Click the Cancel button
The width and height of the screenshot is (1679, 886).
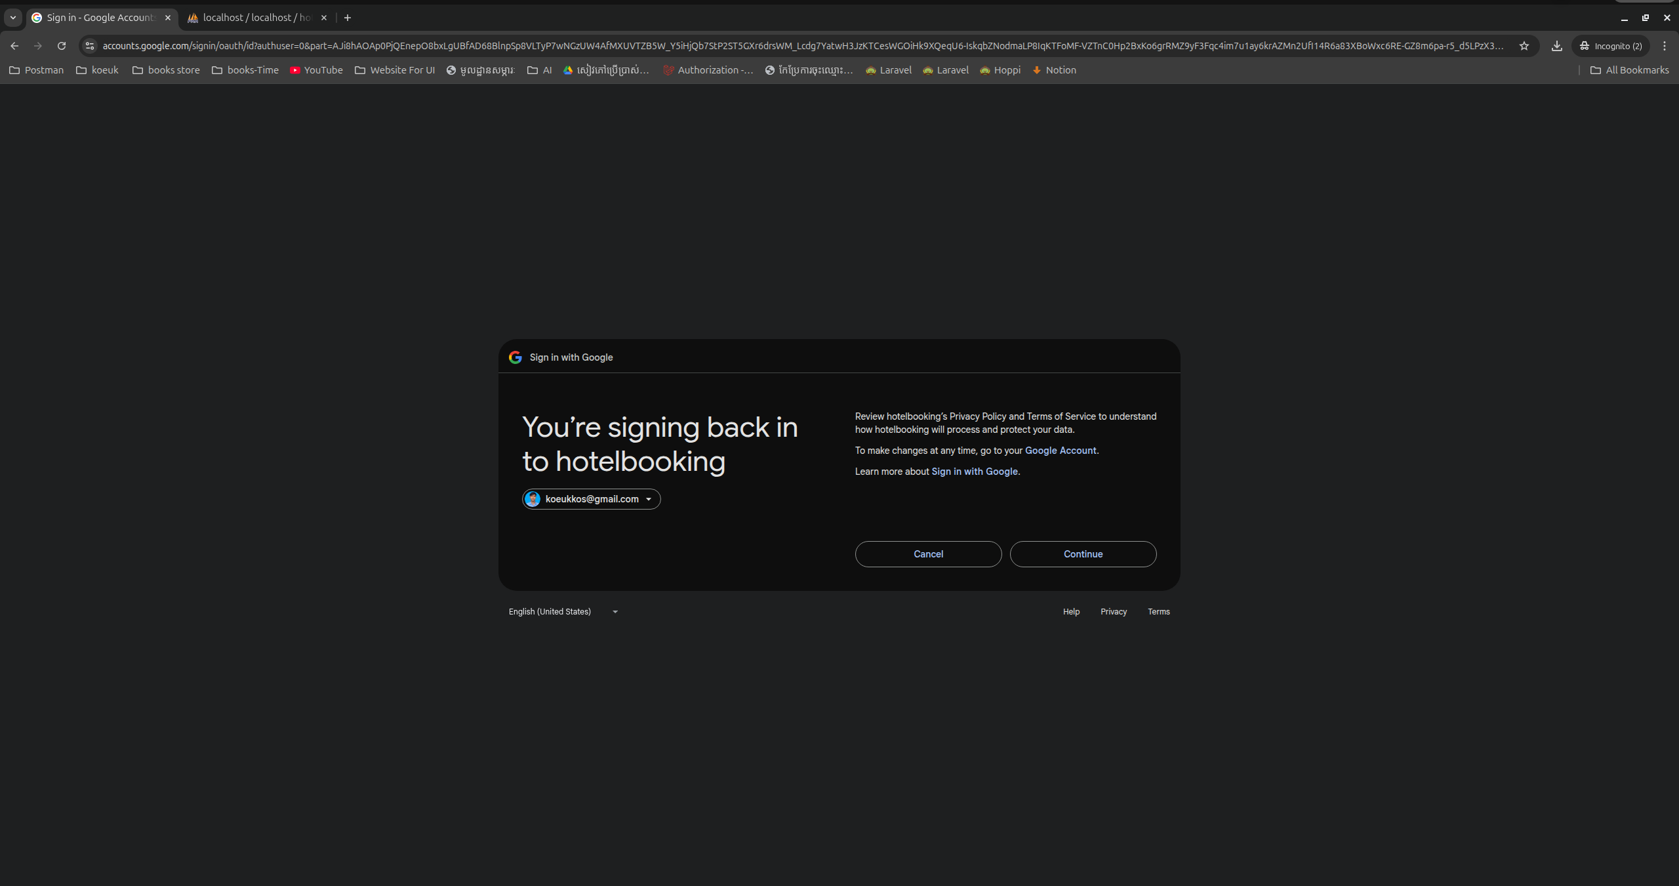(928, 554)
